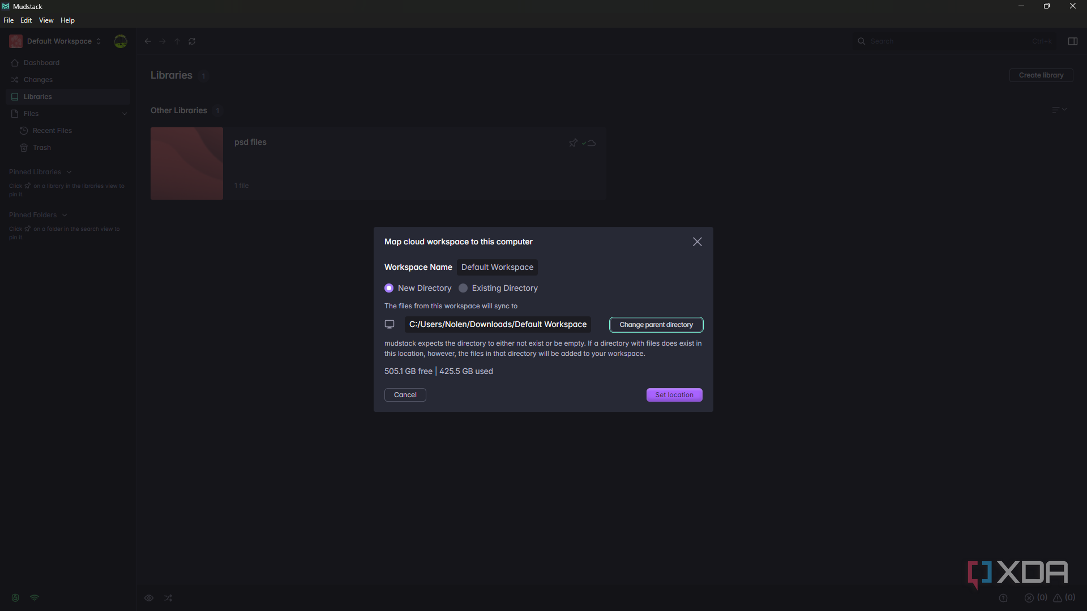The height and width of the screenshot is (611, 1087).
Task: Click the "1 file" label on psd files
Action: [242, 186]
